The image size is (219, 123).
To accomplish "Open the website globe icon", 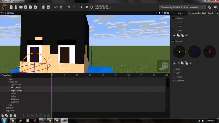I will coord(210,7).
